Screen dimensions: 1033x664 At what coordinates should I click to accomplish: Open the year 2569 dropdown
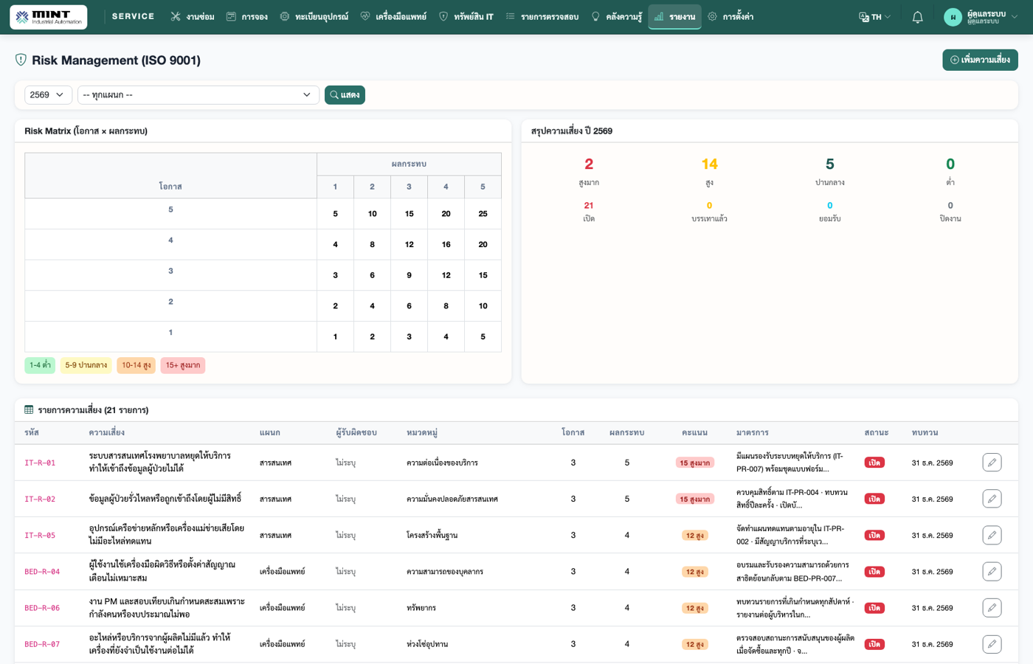(48, 94)
